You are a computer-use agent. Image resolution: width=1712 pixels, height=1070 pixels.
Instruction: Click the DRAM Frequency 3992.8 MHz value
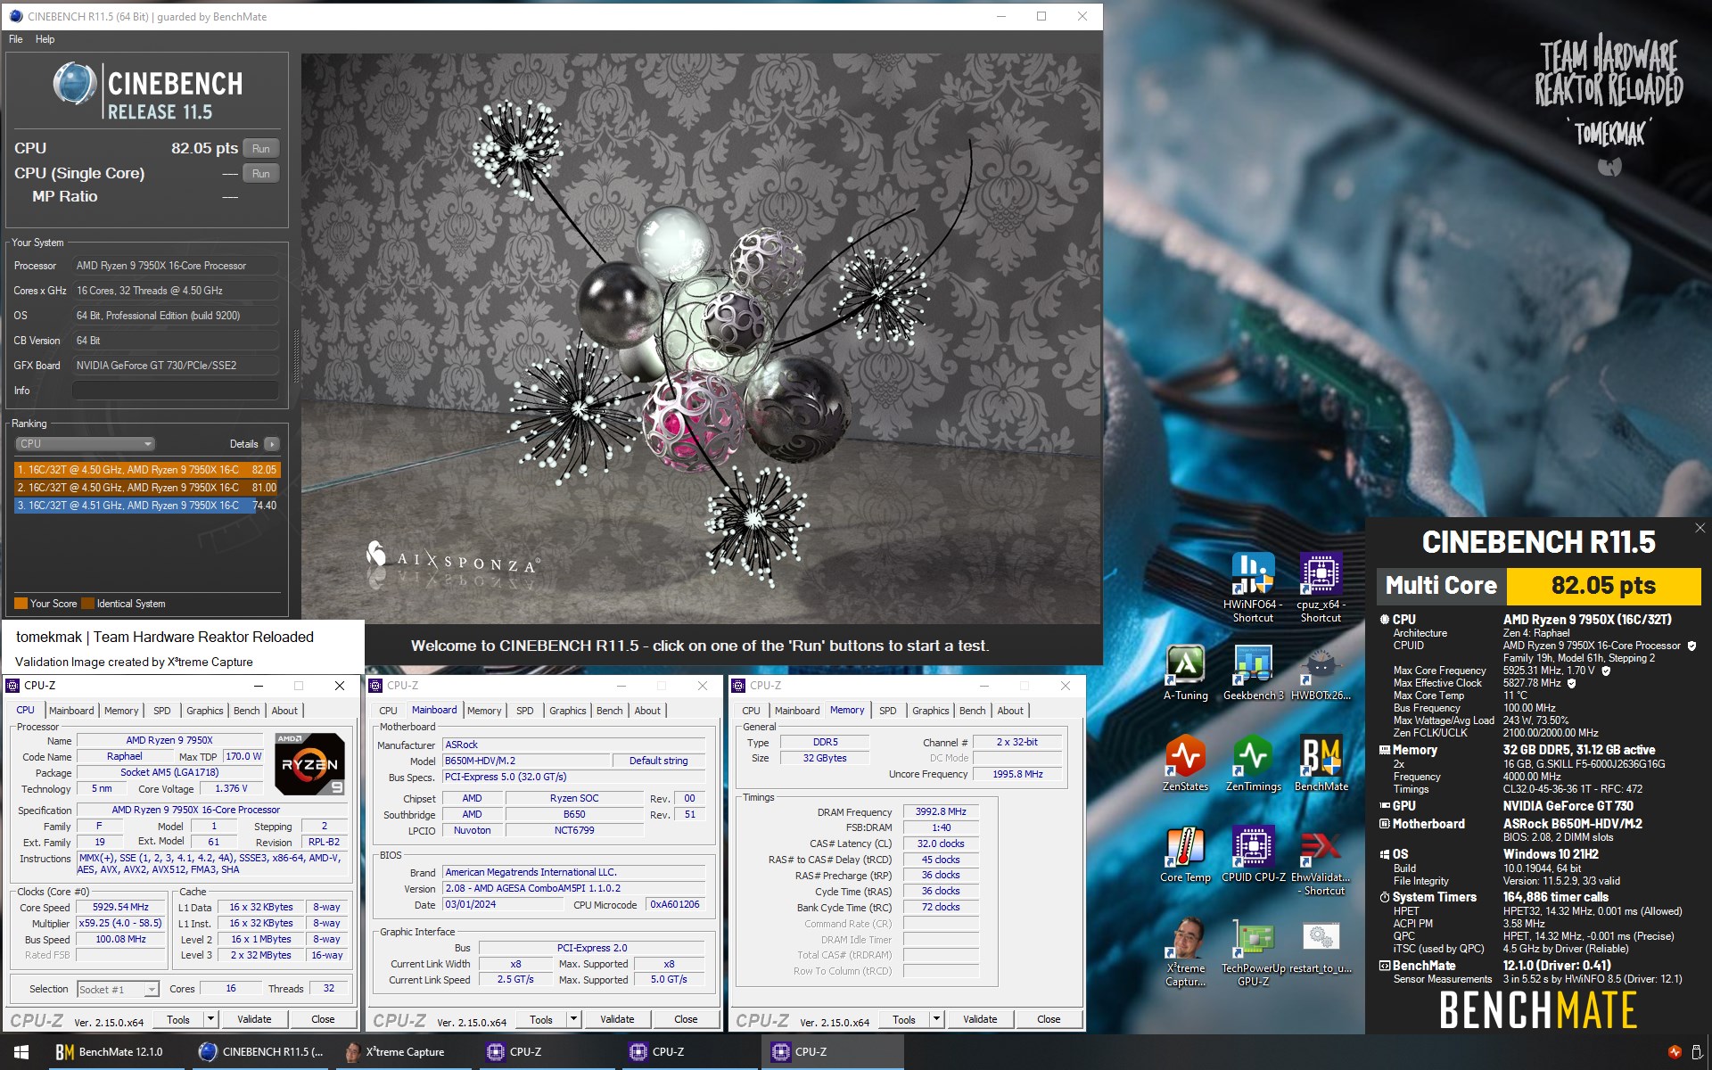tap(941, 812)
